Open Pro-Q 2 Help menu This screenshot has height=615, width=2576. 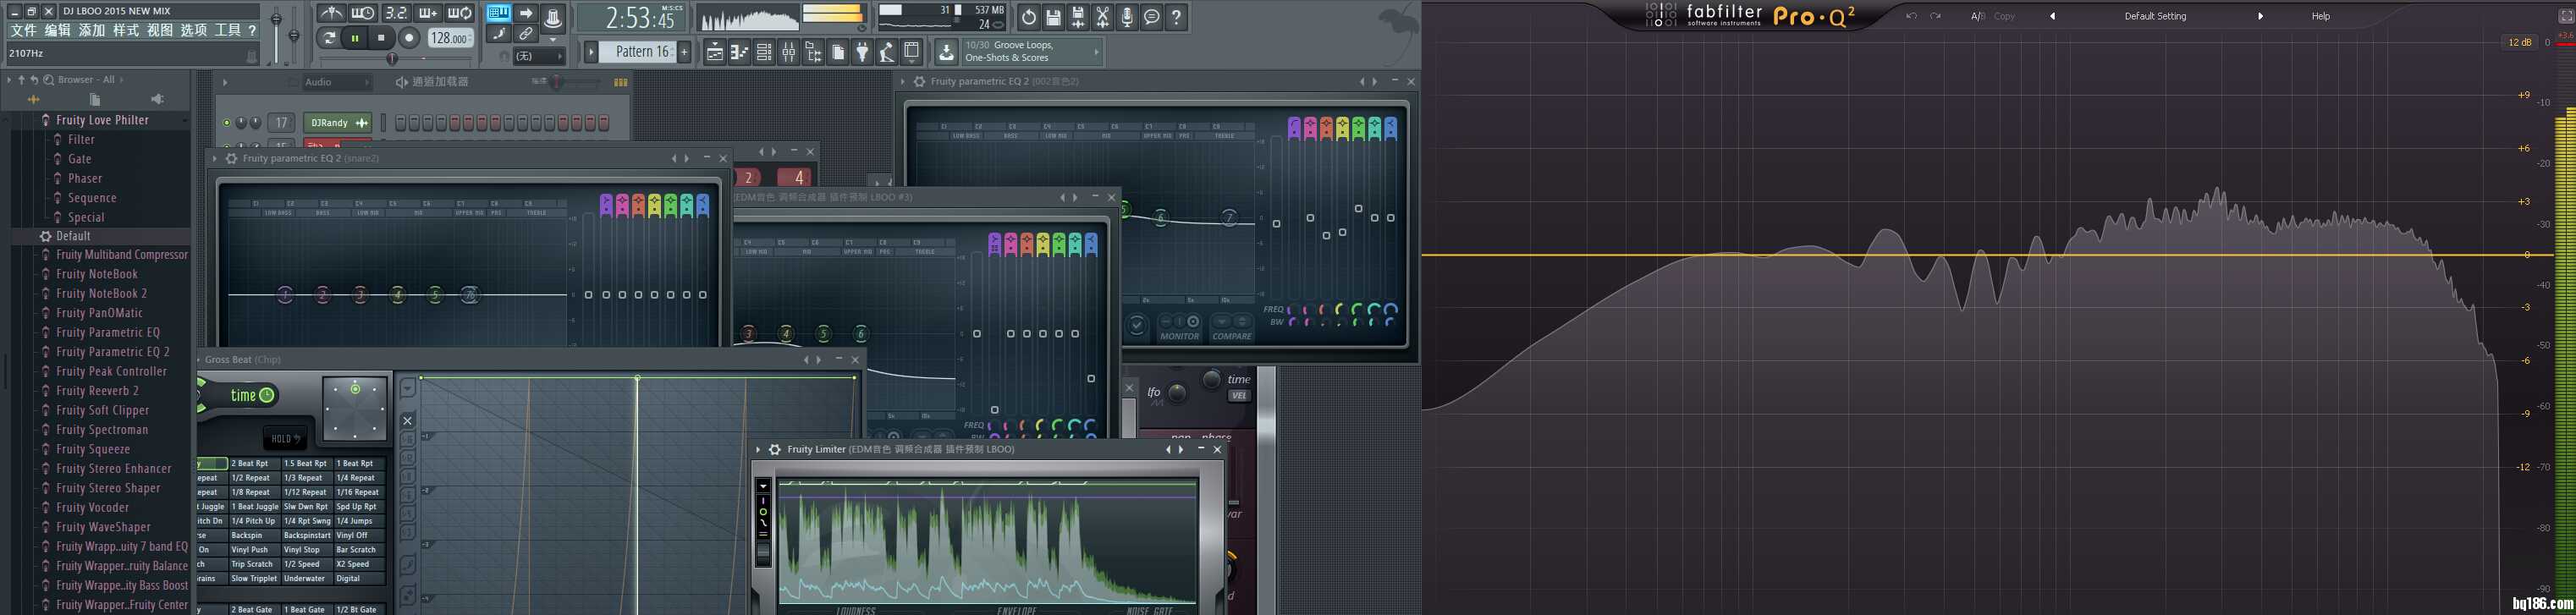pyautogui.click(x=2320, y=16)
